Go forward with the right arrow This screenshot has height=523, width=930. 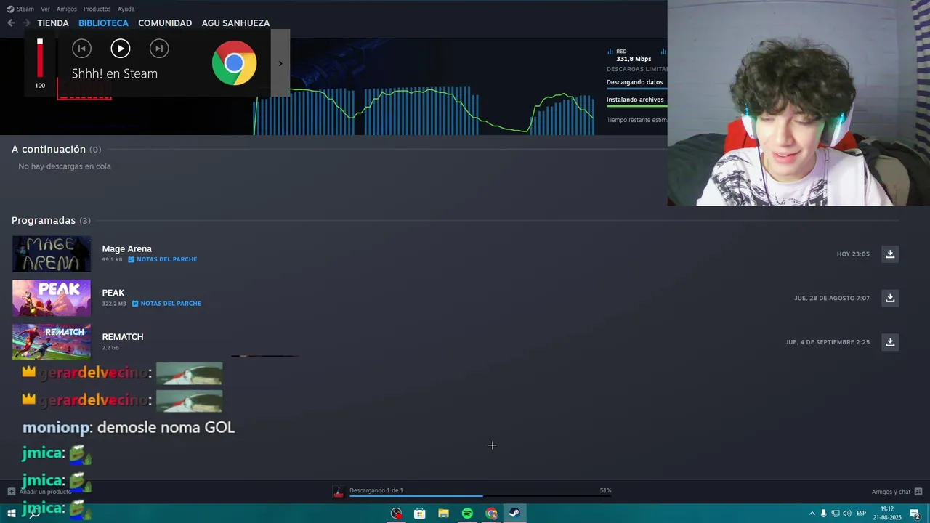pos(26,23)
